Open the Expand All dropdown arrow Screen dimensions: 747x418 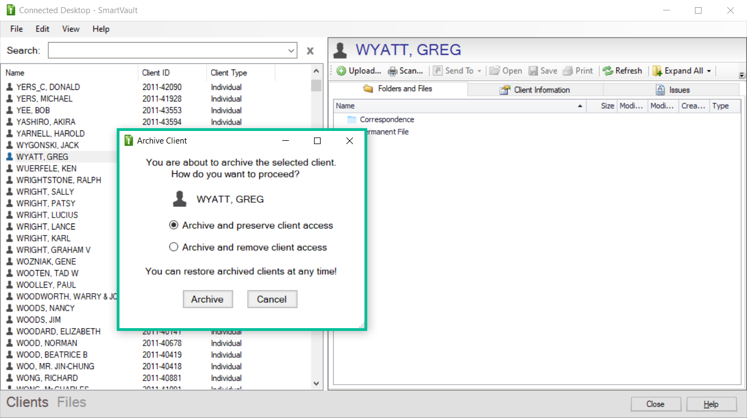(x=709, y=71)
